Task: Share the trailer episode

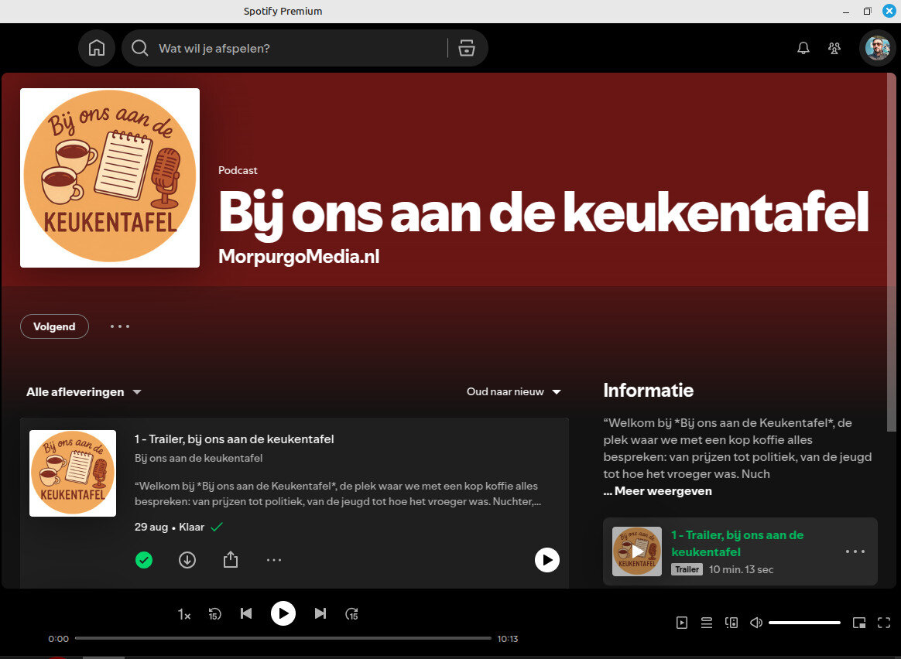Action: click(x=231, y=559)
